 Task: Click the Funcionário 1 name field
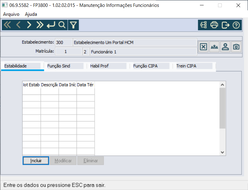pos(143,52)
